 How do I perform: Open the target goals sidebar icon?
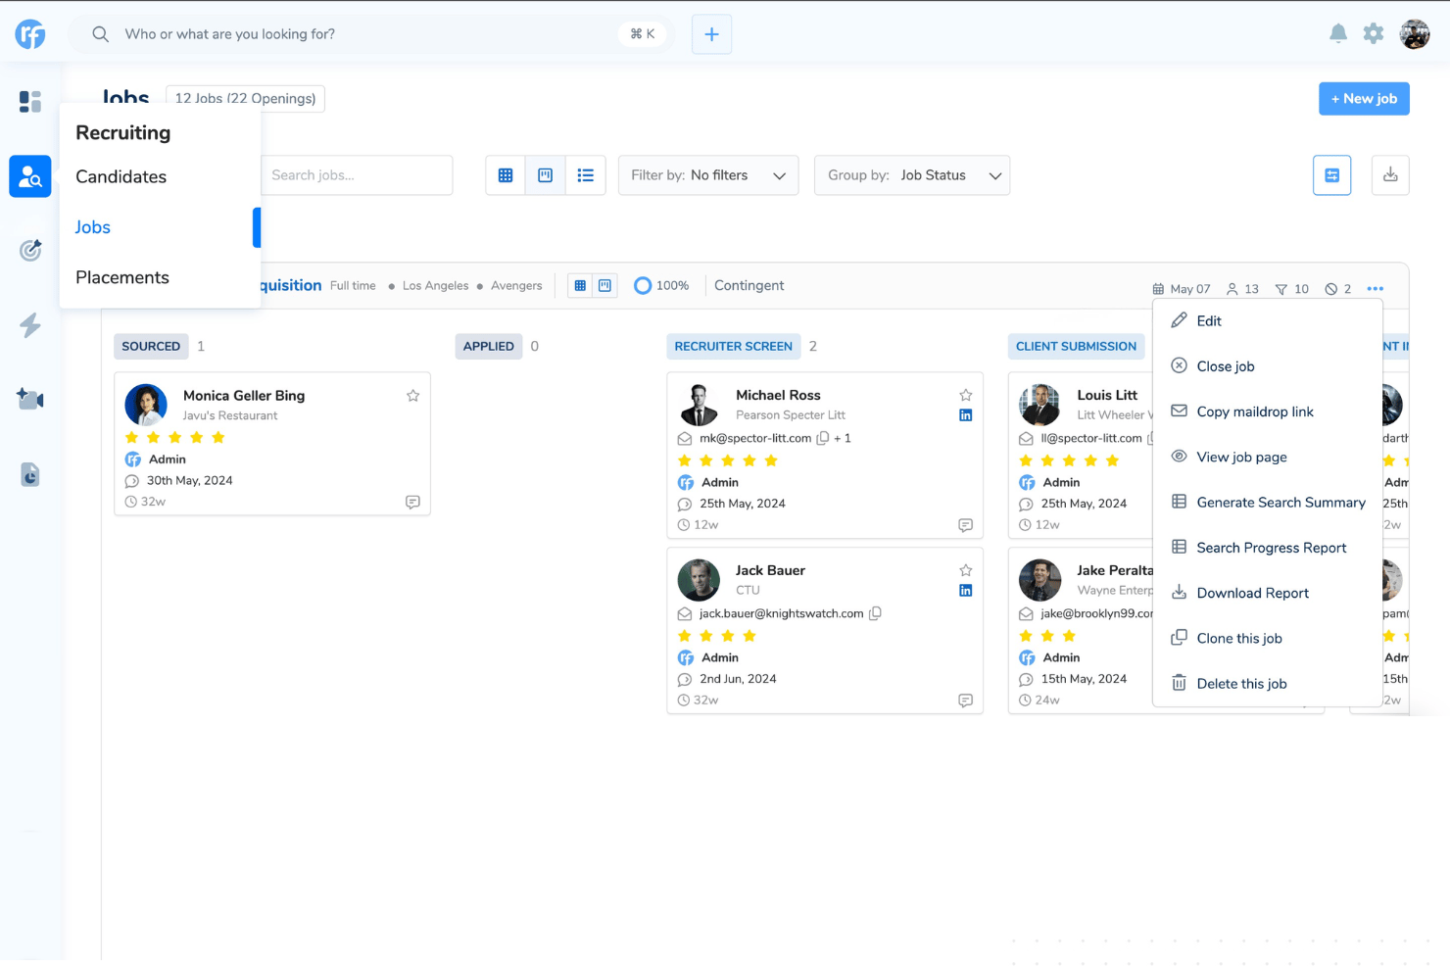pyautogui.click(x=30, y=250)
